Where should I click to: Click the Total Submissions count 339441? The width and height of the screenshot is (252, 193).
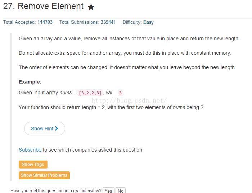tap(108, 22)
